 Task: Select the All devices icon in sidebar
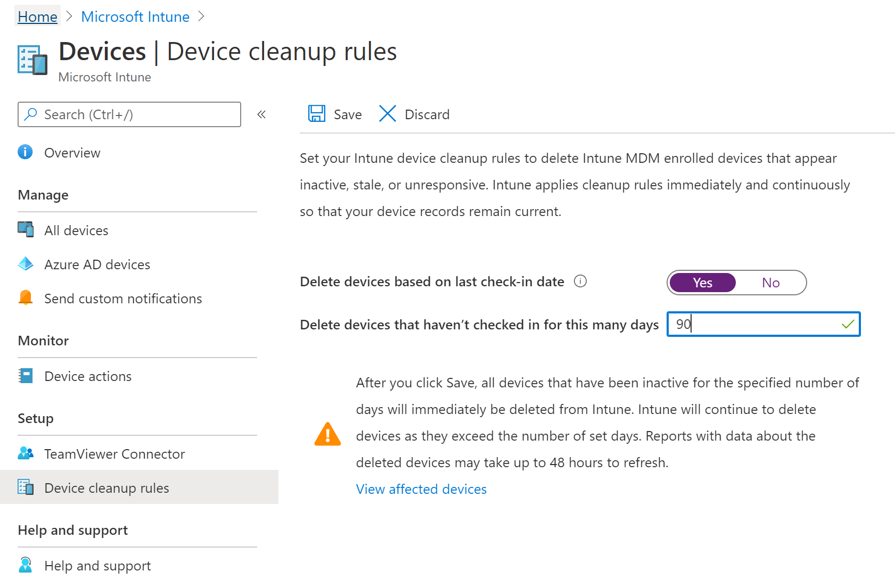(x=25, y=229)
